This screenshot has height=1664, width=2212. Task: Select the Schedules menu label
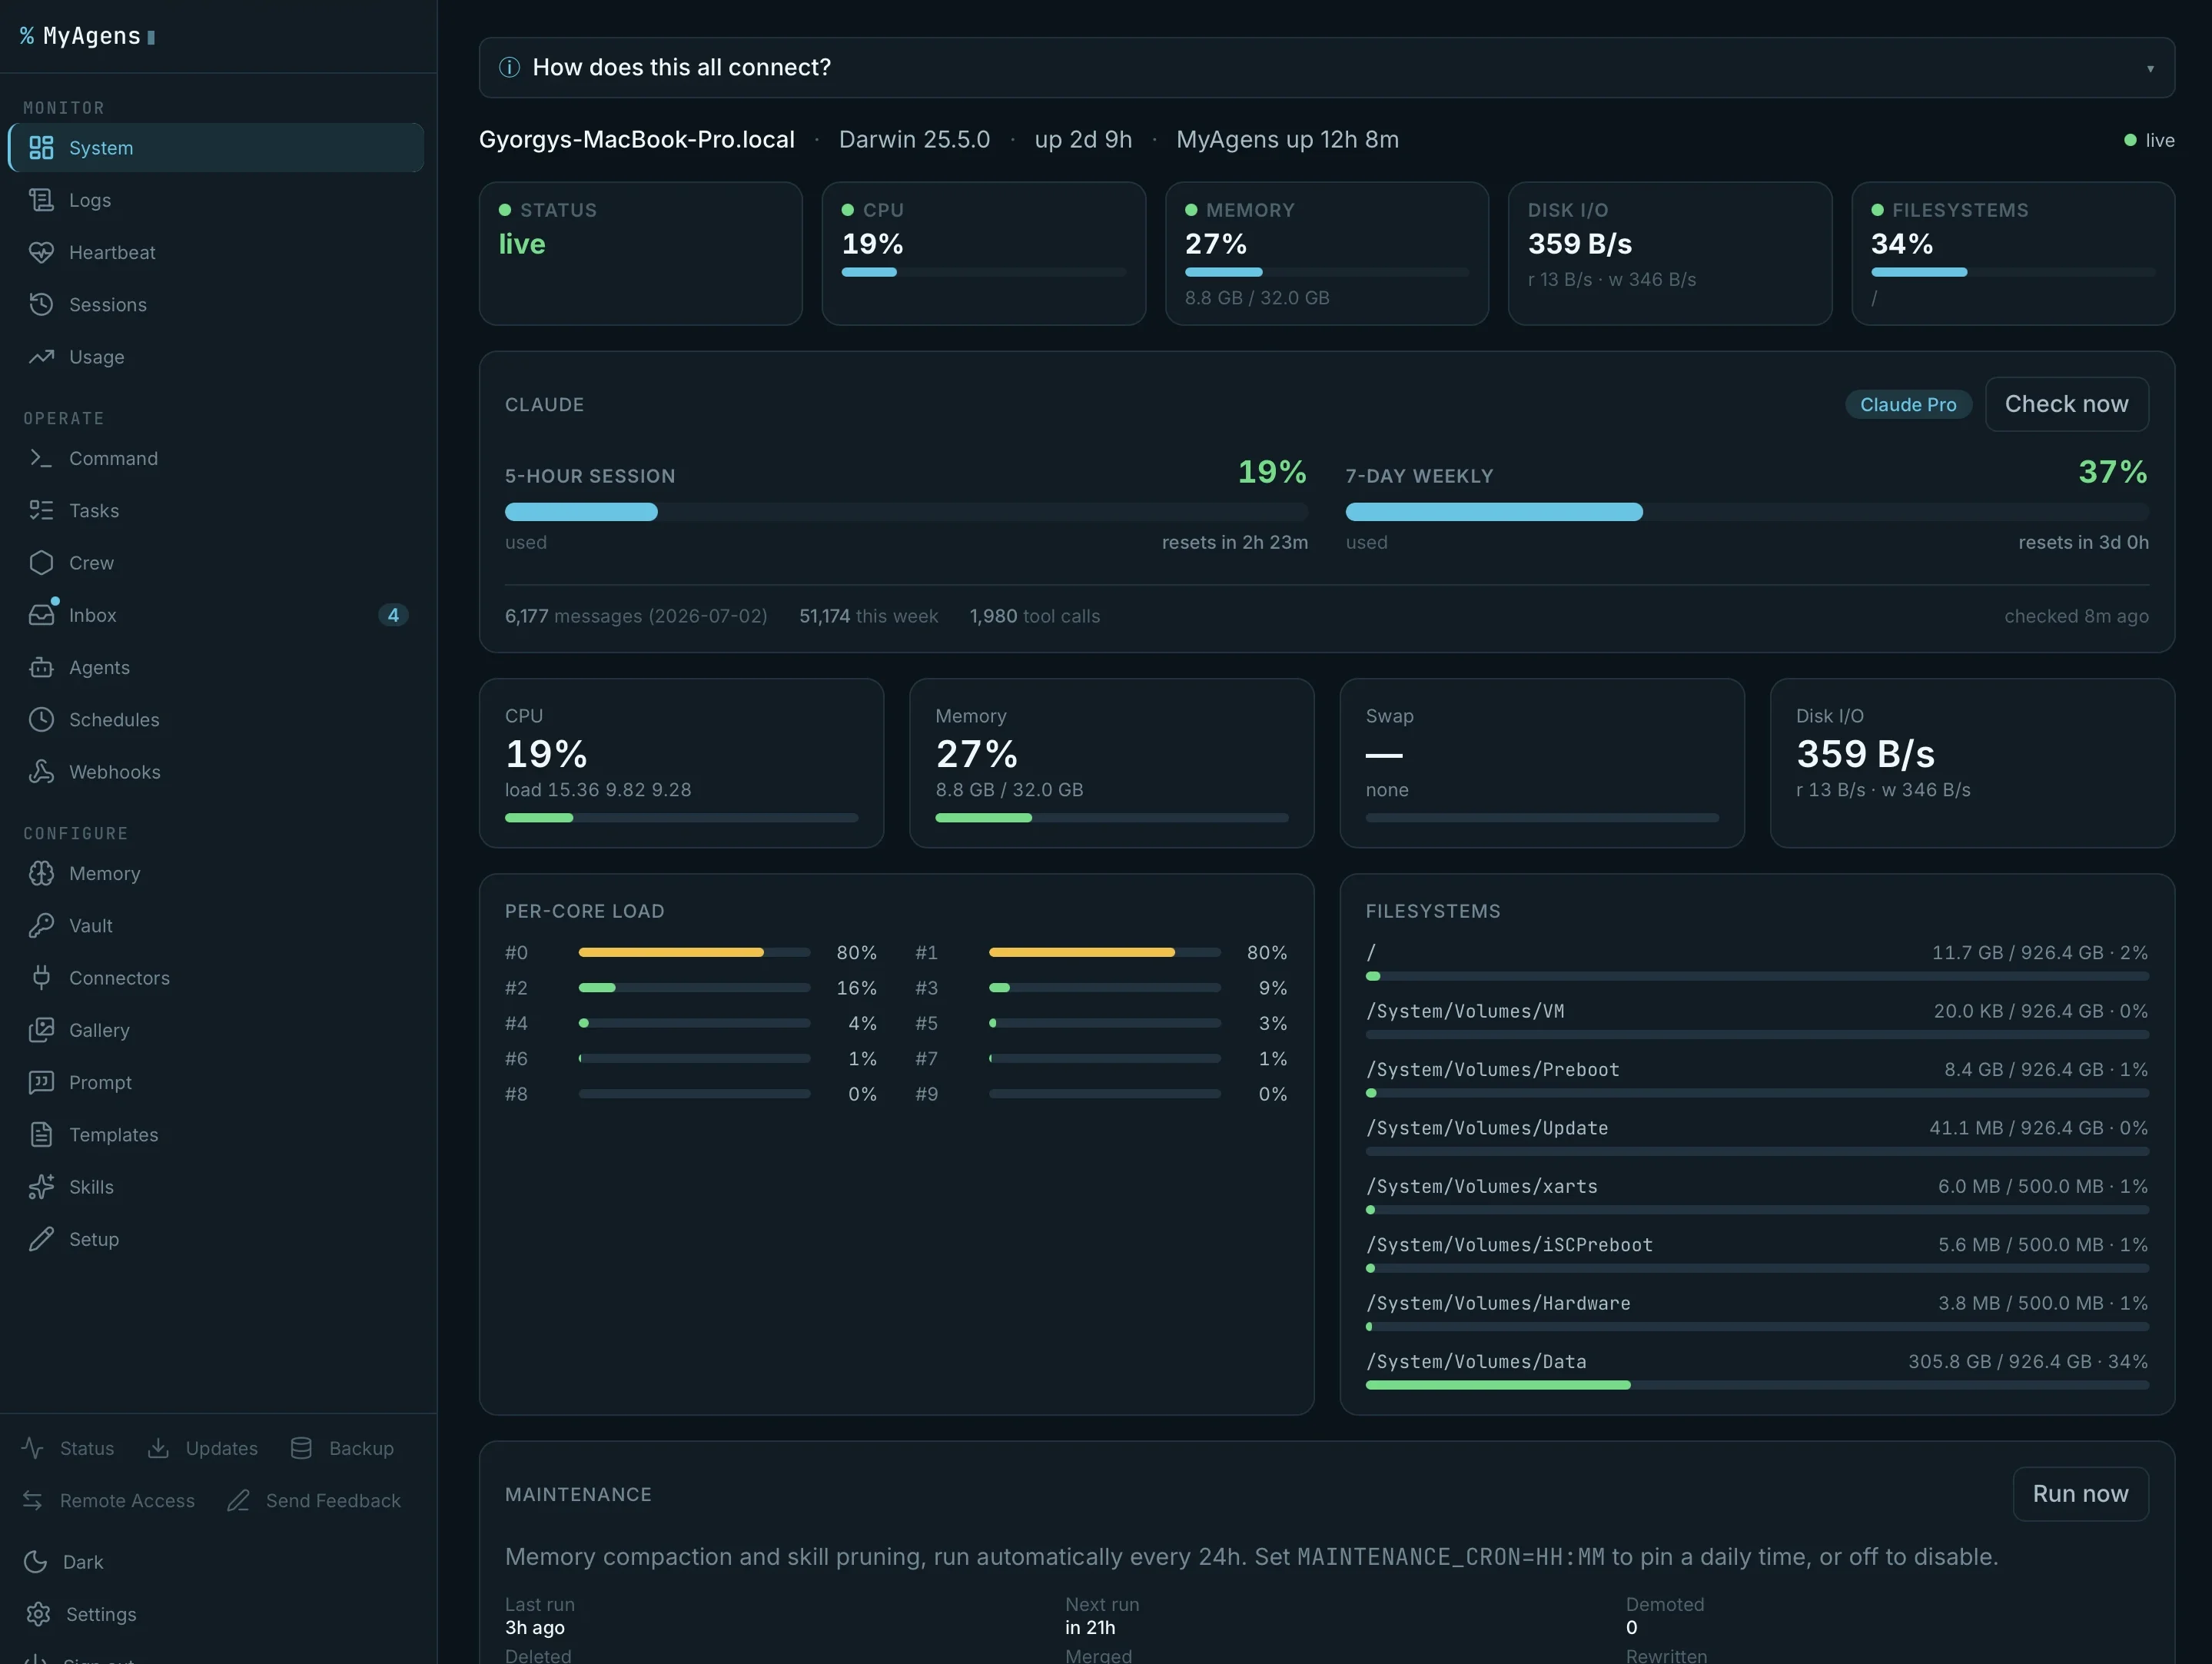pyautogui.click(x=114, y=719)
